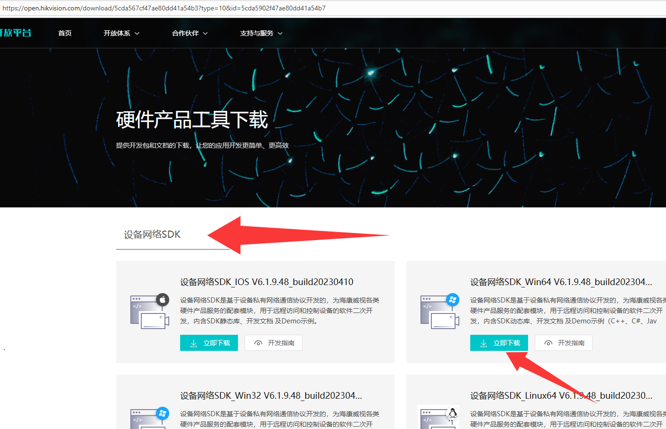This screenshot has height=429, width=666.
Task: Open the 设备网络SDK_Linux64 title link
Action: pyautogui.click(x=561, y=396)
